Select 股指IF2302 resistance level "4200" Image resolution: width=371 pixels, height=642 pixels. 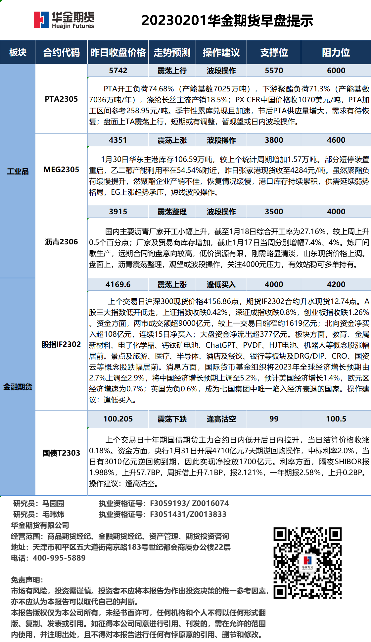(336, 284)
